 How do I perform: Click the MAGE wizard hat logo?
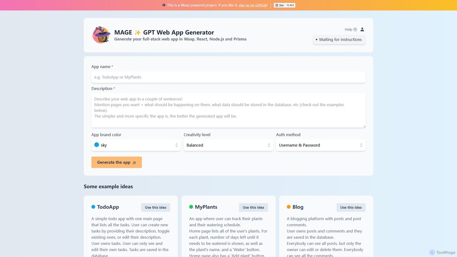pyautogui.click(x=101, y=35)
